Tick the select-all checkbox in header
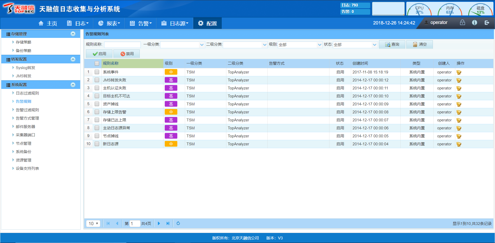 click(x=97, y=63)
